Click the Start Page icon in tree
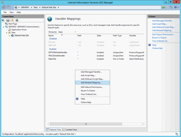Screen dimensions: 181x137 pos(6,24)
